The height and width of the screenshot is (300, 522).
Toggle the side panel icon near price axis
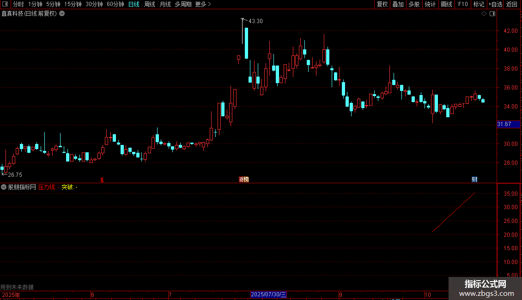point(492,14)
